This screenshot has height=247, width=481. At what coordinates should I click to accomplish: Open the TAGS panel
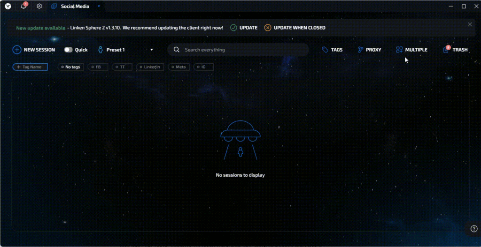point(332,50)
